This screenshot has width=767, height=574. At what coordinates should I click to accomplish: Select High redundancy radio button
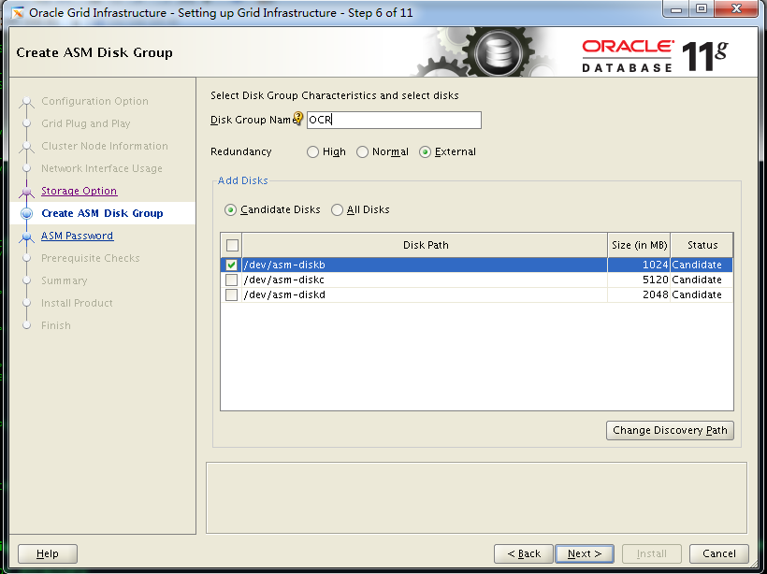click(x=312, y=152)
